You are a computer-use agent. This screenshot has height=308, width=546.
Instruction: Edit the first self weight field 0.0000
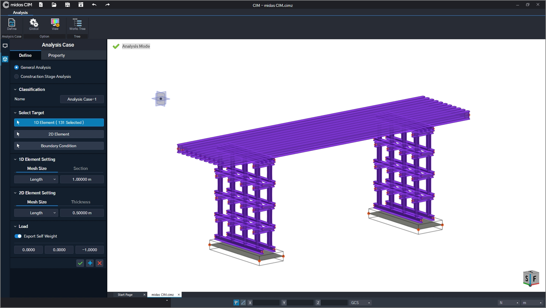click(x=28, y=250)
